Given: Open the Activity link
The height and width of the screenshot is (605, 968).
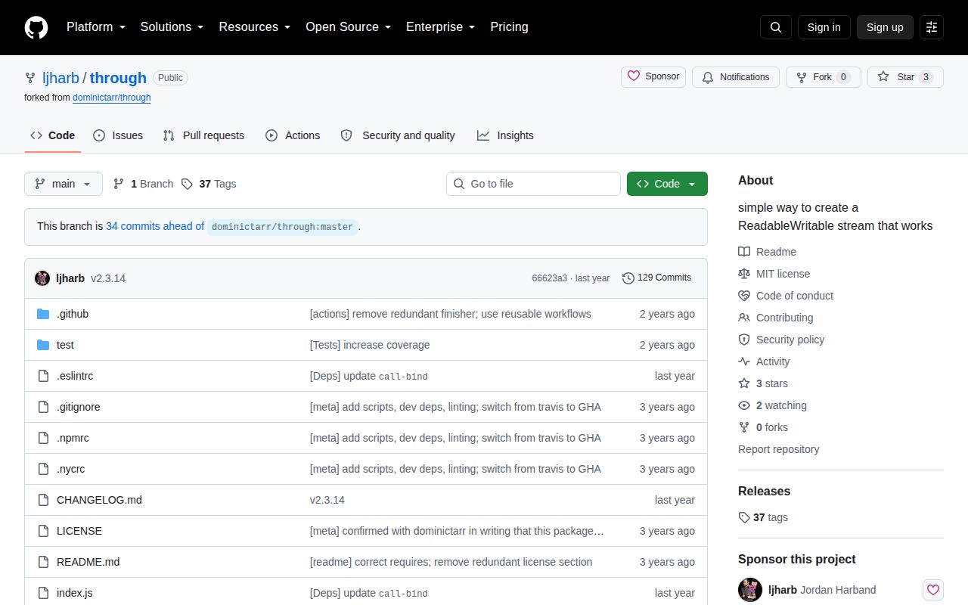Looking at the screenshot, I should tap(764, 361).
